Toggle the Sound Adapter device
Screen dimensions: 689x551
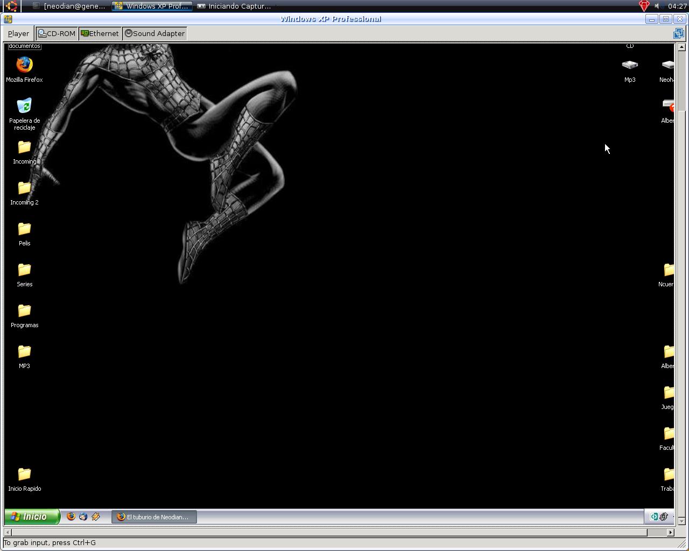click(155, 33)
